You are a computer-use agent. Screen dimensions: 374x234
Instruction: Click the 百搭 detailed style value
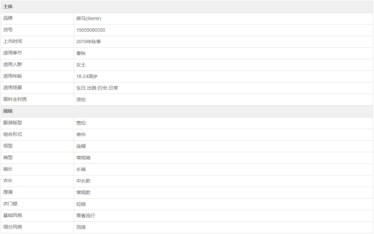pyautogui.click(x=81, y=227)
